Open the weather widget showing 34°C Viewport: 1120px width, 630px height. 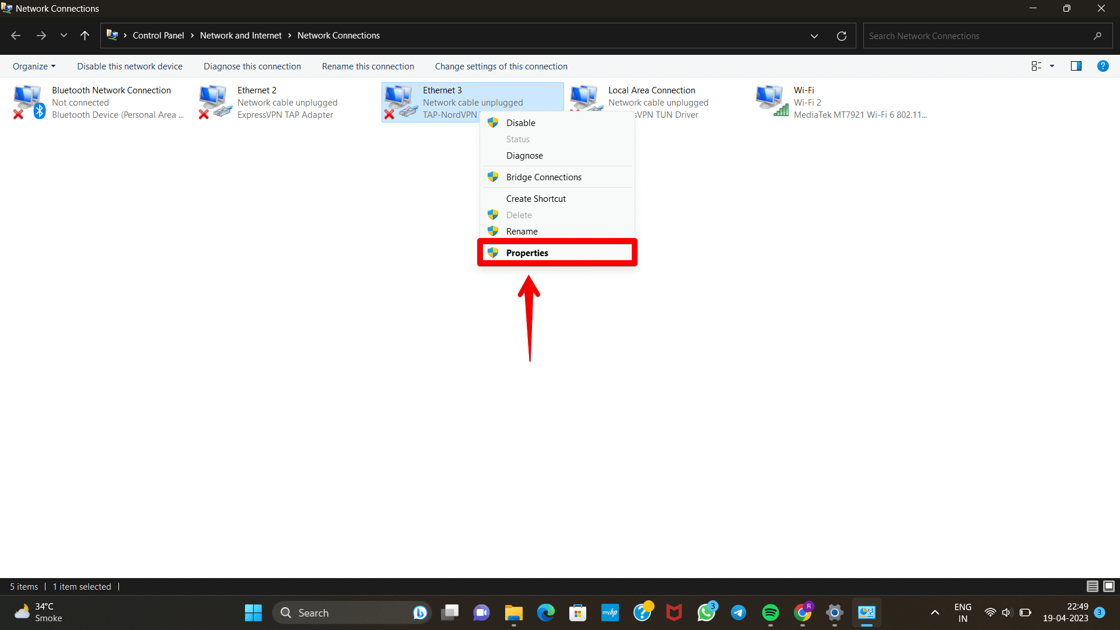pyautogui.click(x=38, y=612)
